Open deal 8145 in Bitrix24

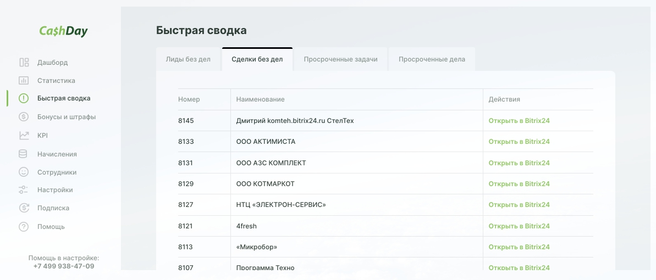click(519, 121)
